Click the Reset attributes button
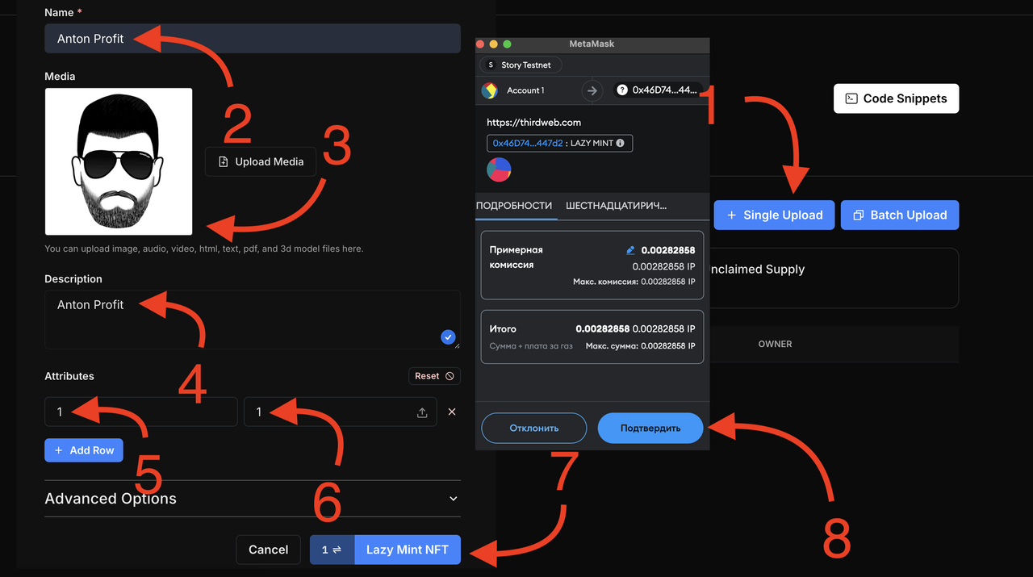Viewport: 1033px width, 577px height. pyautogui.click(x=435, y=376)
